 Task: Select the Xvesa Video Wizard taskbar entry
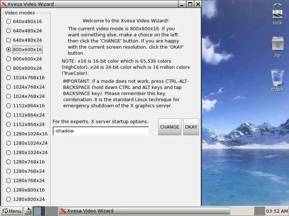tap(144, 211)
